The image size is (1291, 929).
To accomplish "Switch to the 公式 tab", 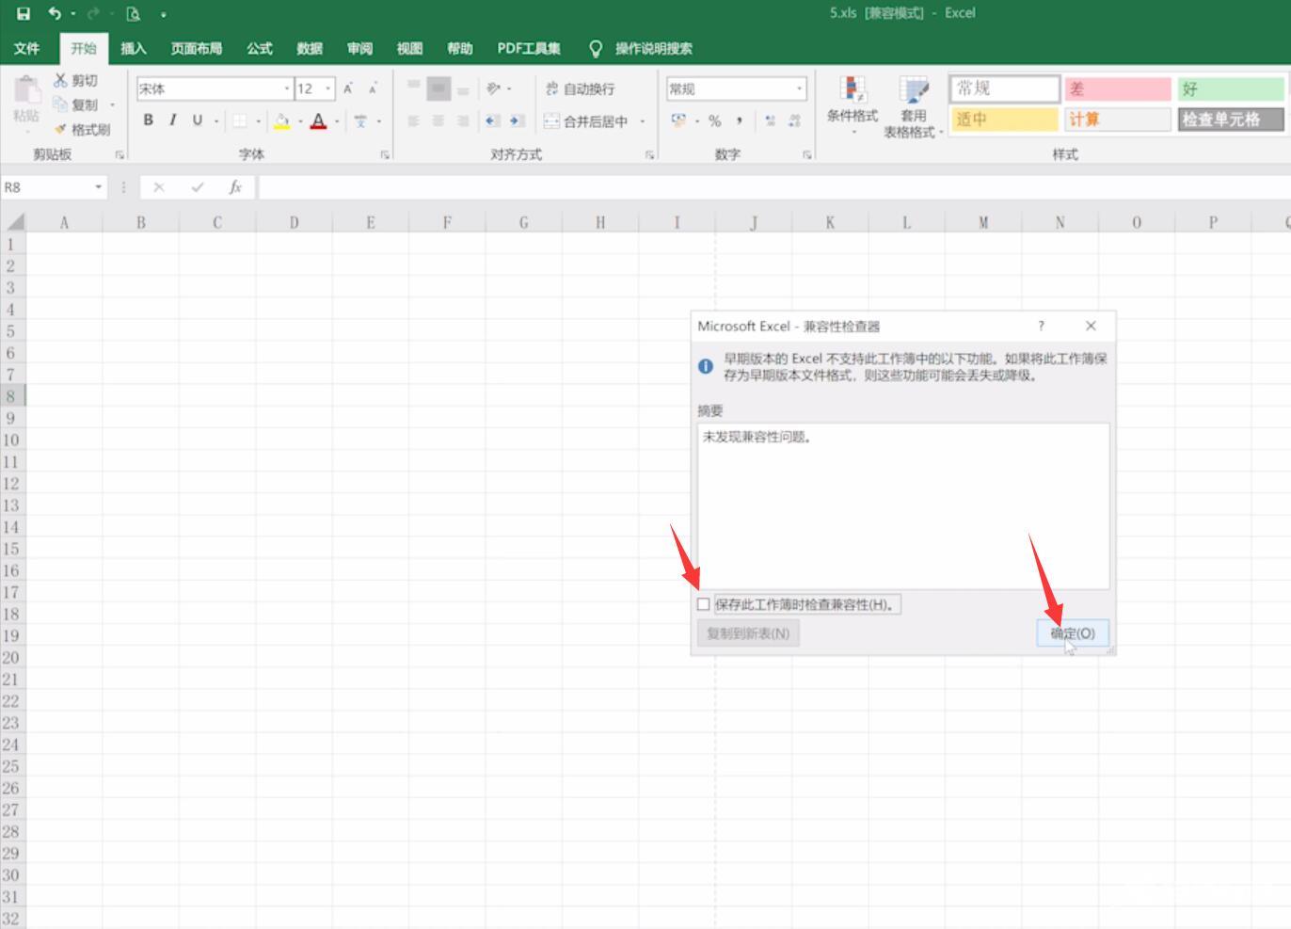I will coord(260,48).
